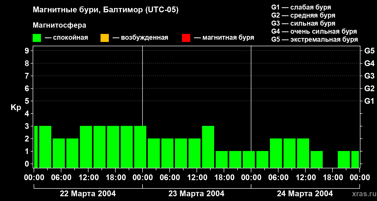Click the G4 label on right axis
This screenshot has width=377, height=201.
pyautogui.click(x=369, y=63)
